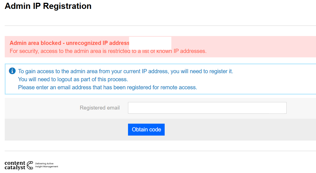
Task: Click the Admin IP Registration heading
Action: point(48,6)
